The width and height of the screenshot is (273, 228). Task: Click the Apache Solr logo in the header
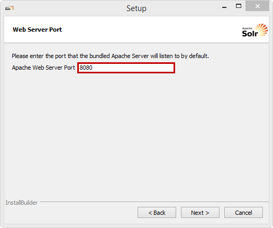click(x=255, y=30)
